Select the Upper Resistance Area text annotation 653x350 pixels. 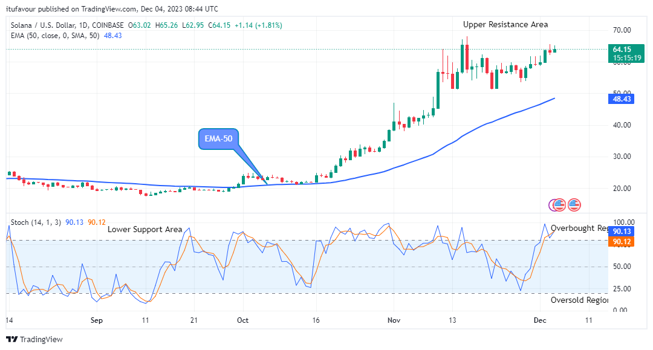tap(505, 24)
